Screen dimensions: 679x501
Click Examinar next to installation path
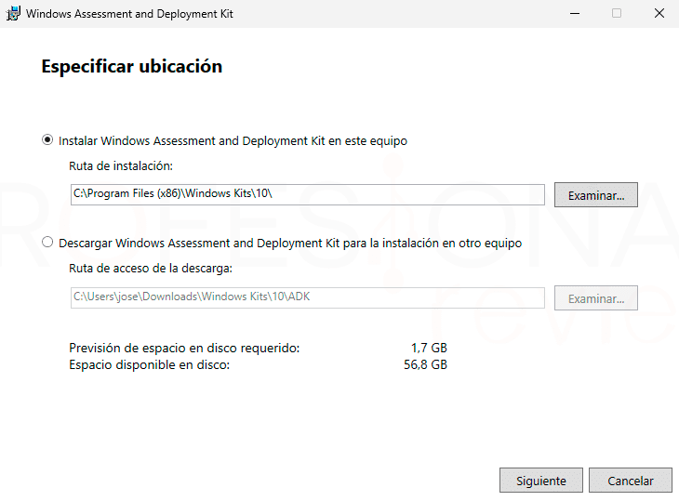596,194
